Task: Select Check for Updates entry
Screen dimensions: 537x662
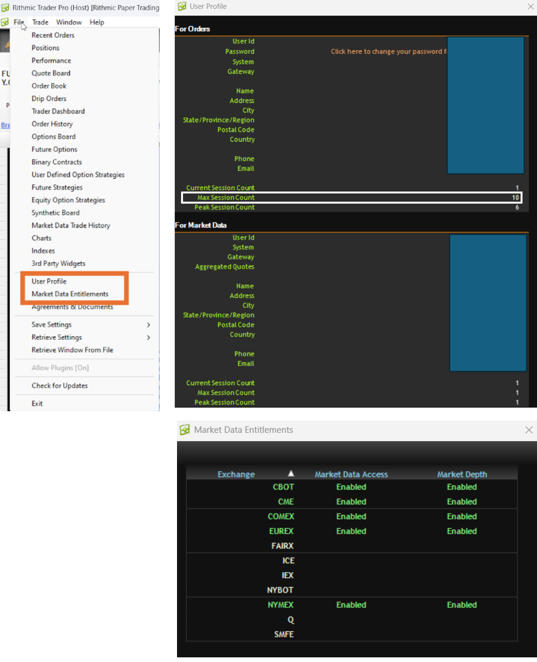Action: tap(59, 385)
